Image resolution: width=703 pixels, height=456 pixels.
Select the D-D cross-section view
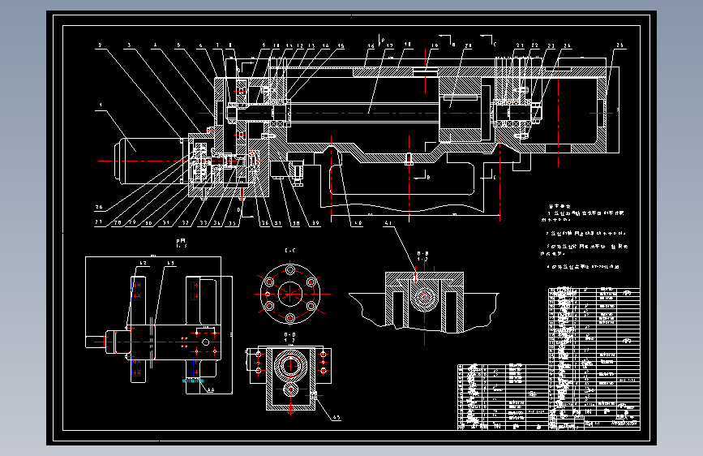(290, 379)
